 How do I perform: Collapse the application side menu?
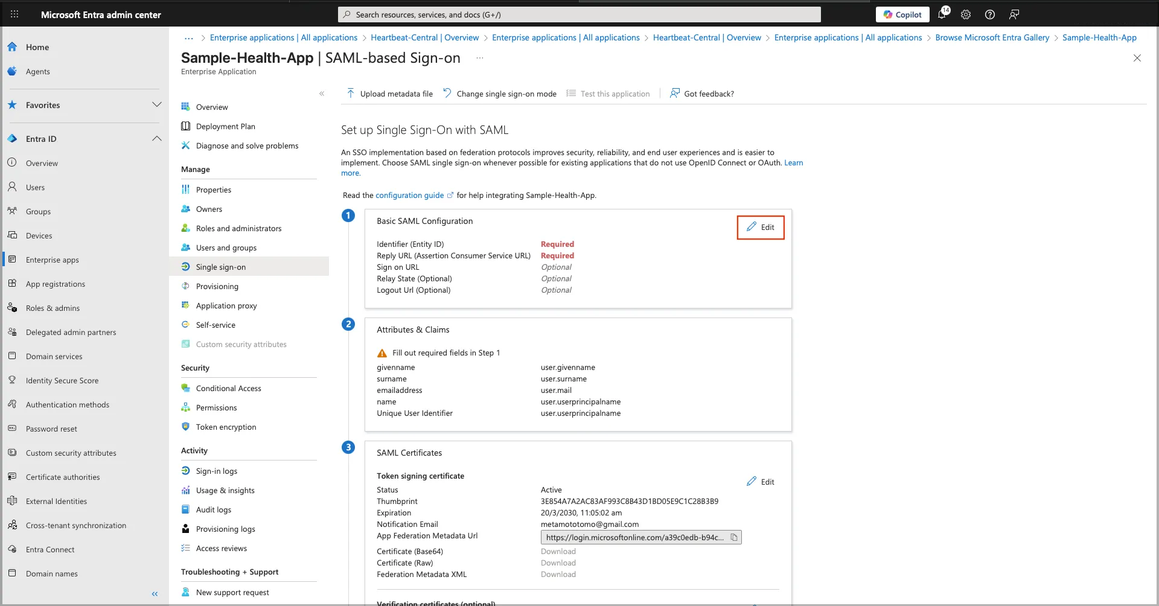coord(322,94)
